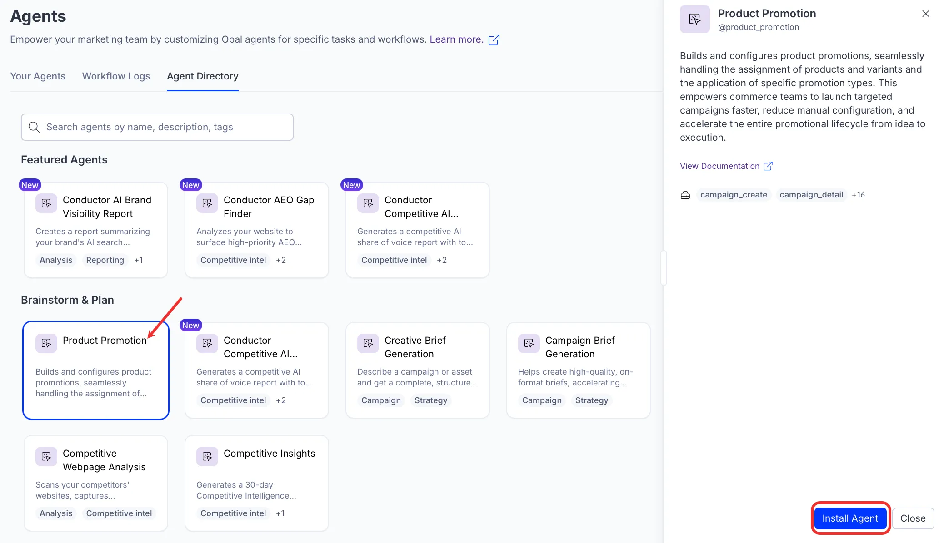
Task: Click the Featured Agents heading
Action: [64, 160]
